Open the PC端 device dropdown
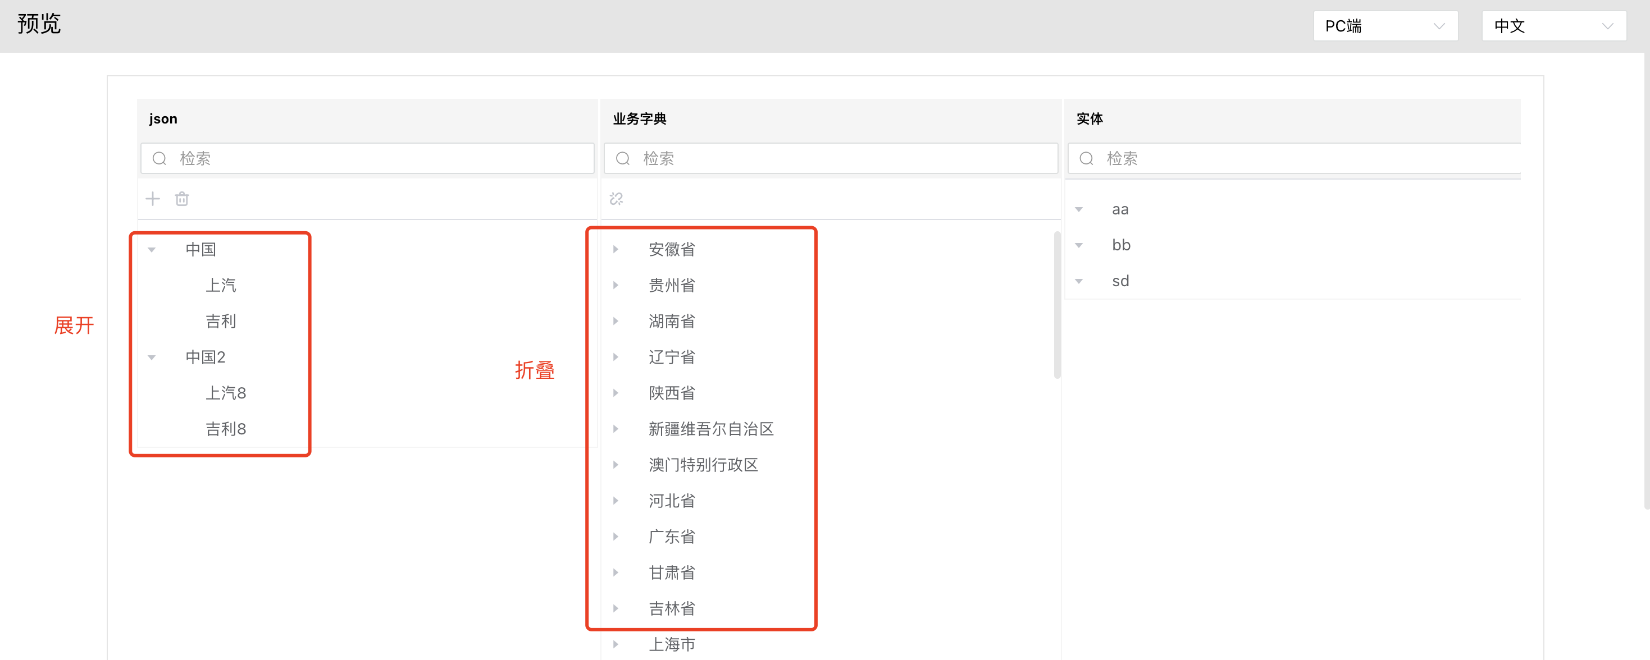The height and width of the screenshot is (660, 1650). [x=1385, y=26]
